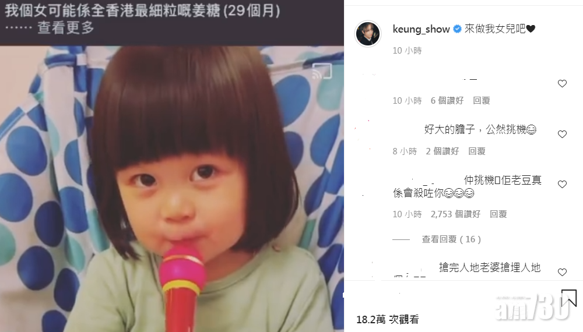Open keung_show profile picture
Viewport: 583px width, 332px height.
coord(368,34)
